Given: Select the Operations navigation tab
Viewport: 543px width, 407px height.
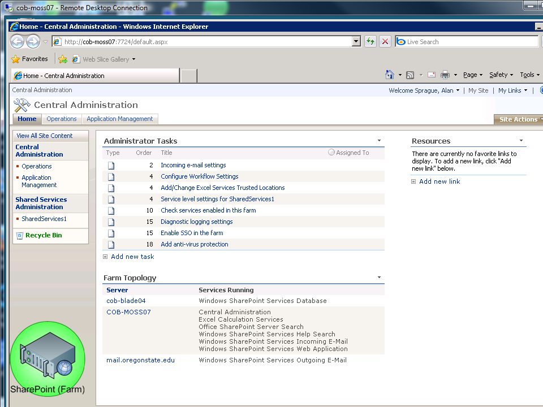Looking at the screenshot, I should (x=62, y=119).
